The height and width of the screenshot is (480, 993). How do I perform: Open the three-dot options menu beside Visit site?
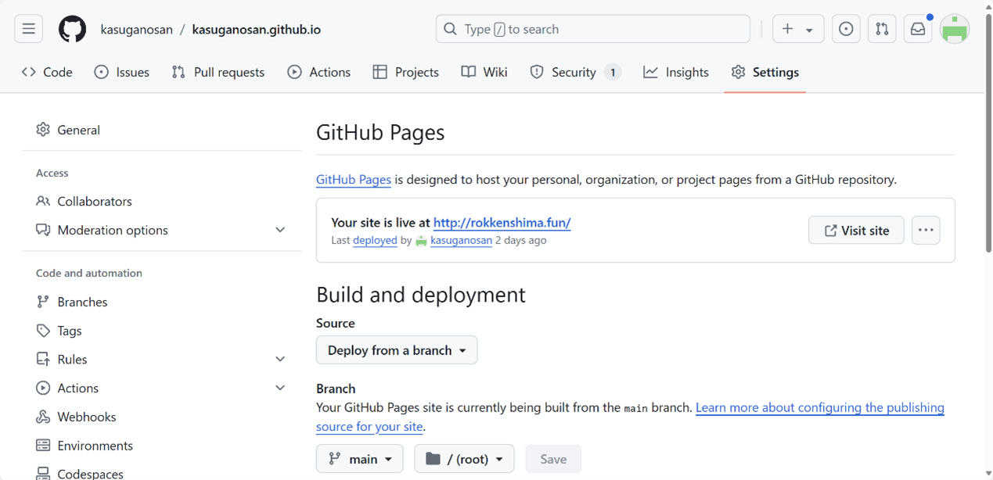tap(926, 231)
